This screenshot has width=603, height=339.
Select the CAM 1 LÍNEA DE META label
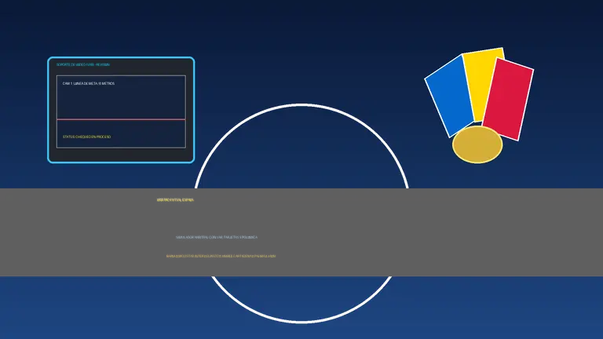point(89,83)
